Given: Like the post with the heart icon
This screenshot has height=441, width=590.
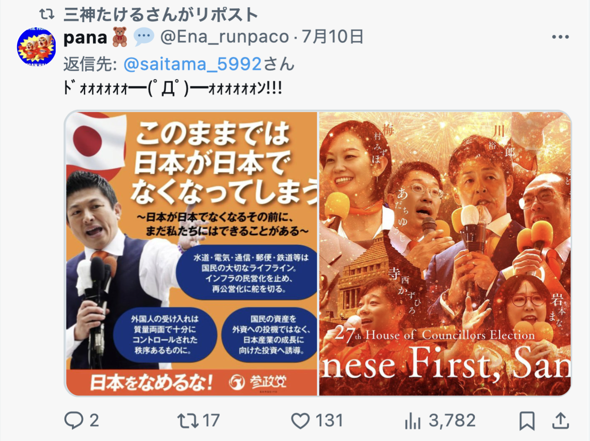Looking at the screenshot, I should coord(301,421).
